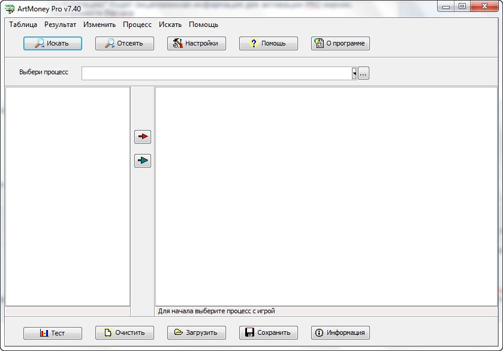This screenshot has width=503, height=351.
Task: Click the ellipsis browse button next to process field
Action: click(363, 74)
